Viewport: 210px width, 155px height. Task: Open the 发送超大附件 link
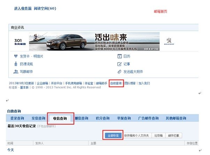(x=133, y=72)
